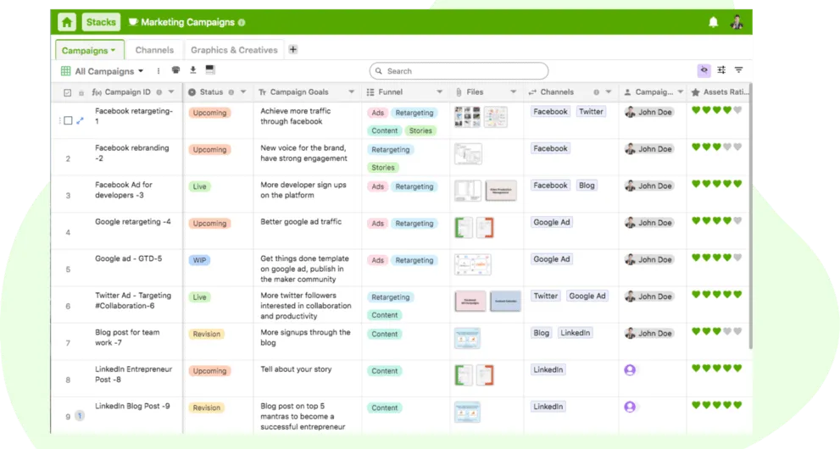This screenshot has height=449, width=840.
Task: Open Campaign ID column dropdown arrow
Action: point(171,92)
